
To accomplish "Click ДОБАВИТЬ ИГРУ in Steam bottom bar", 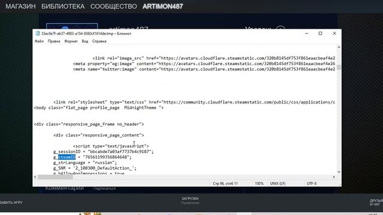I will pyautogui.click(x=11, y=202).
